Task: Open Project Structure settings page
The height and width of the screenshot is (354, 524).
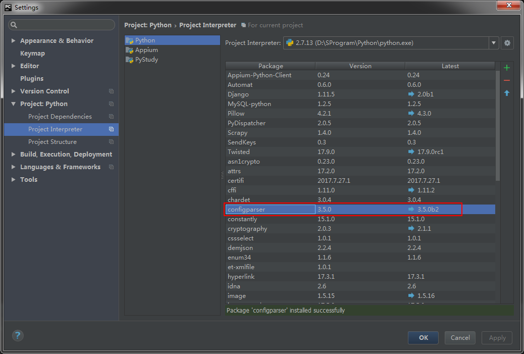Action: [53, 142]
